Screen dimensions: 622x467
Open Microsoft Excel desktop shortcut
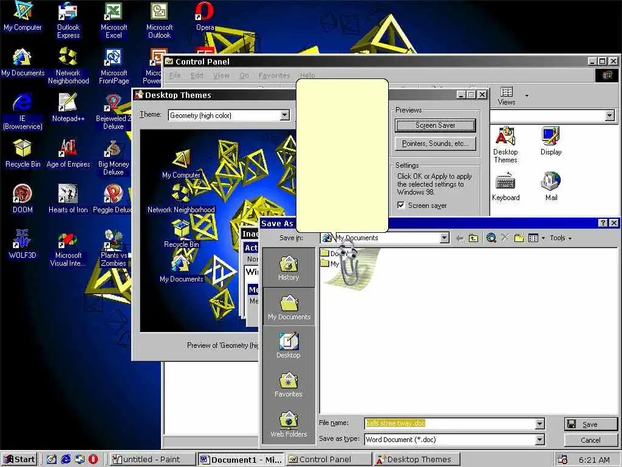point(114,20)
